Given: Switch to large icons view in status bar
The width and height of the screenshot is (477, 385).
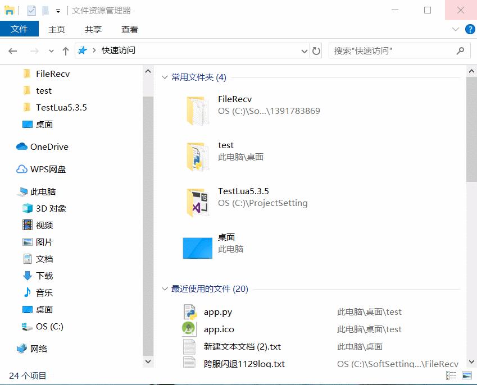Looking at the screenshot, I should coord(466,375).
